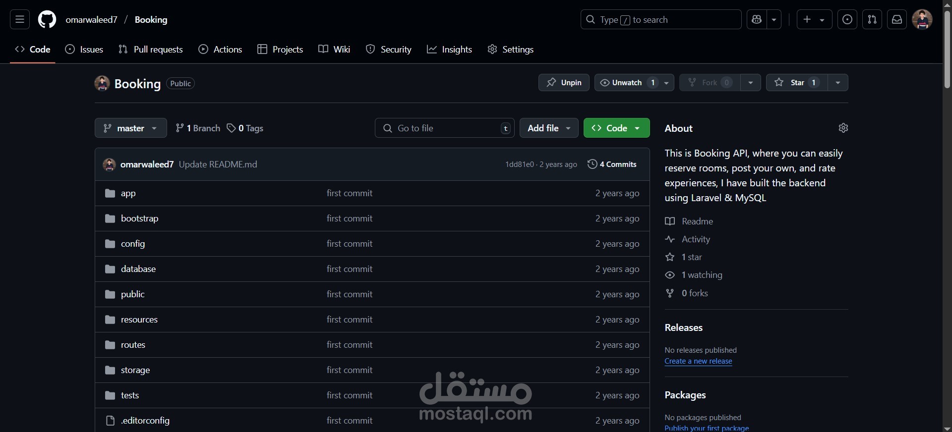View the 0 forks link
Screen dimensions: 952x432
(686, 293)
